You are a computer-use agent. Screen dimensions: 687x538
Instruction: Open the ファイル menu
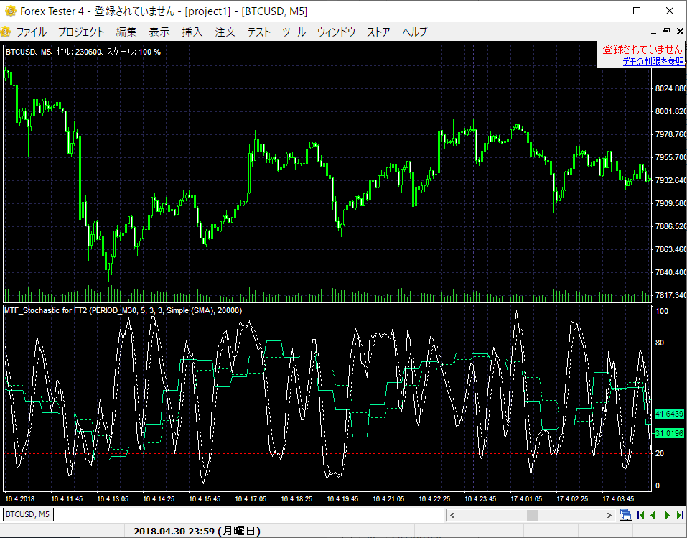pyautogui.click(x=31, y=32)
